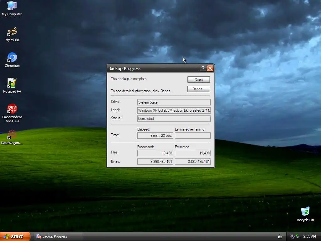Select the Notepad++ desktop shortcut
Screen dimensions: 321x241
[x=12, y=85]
